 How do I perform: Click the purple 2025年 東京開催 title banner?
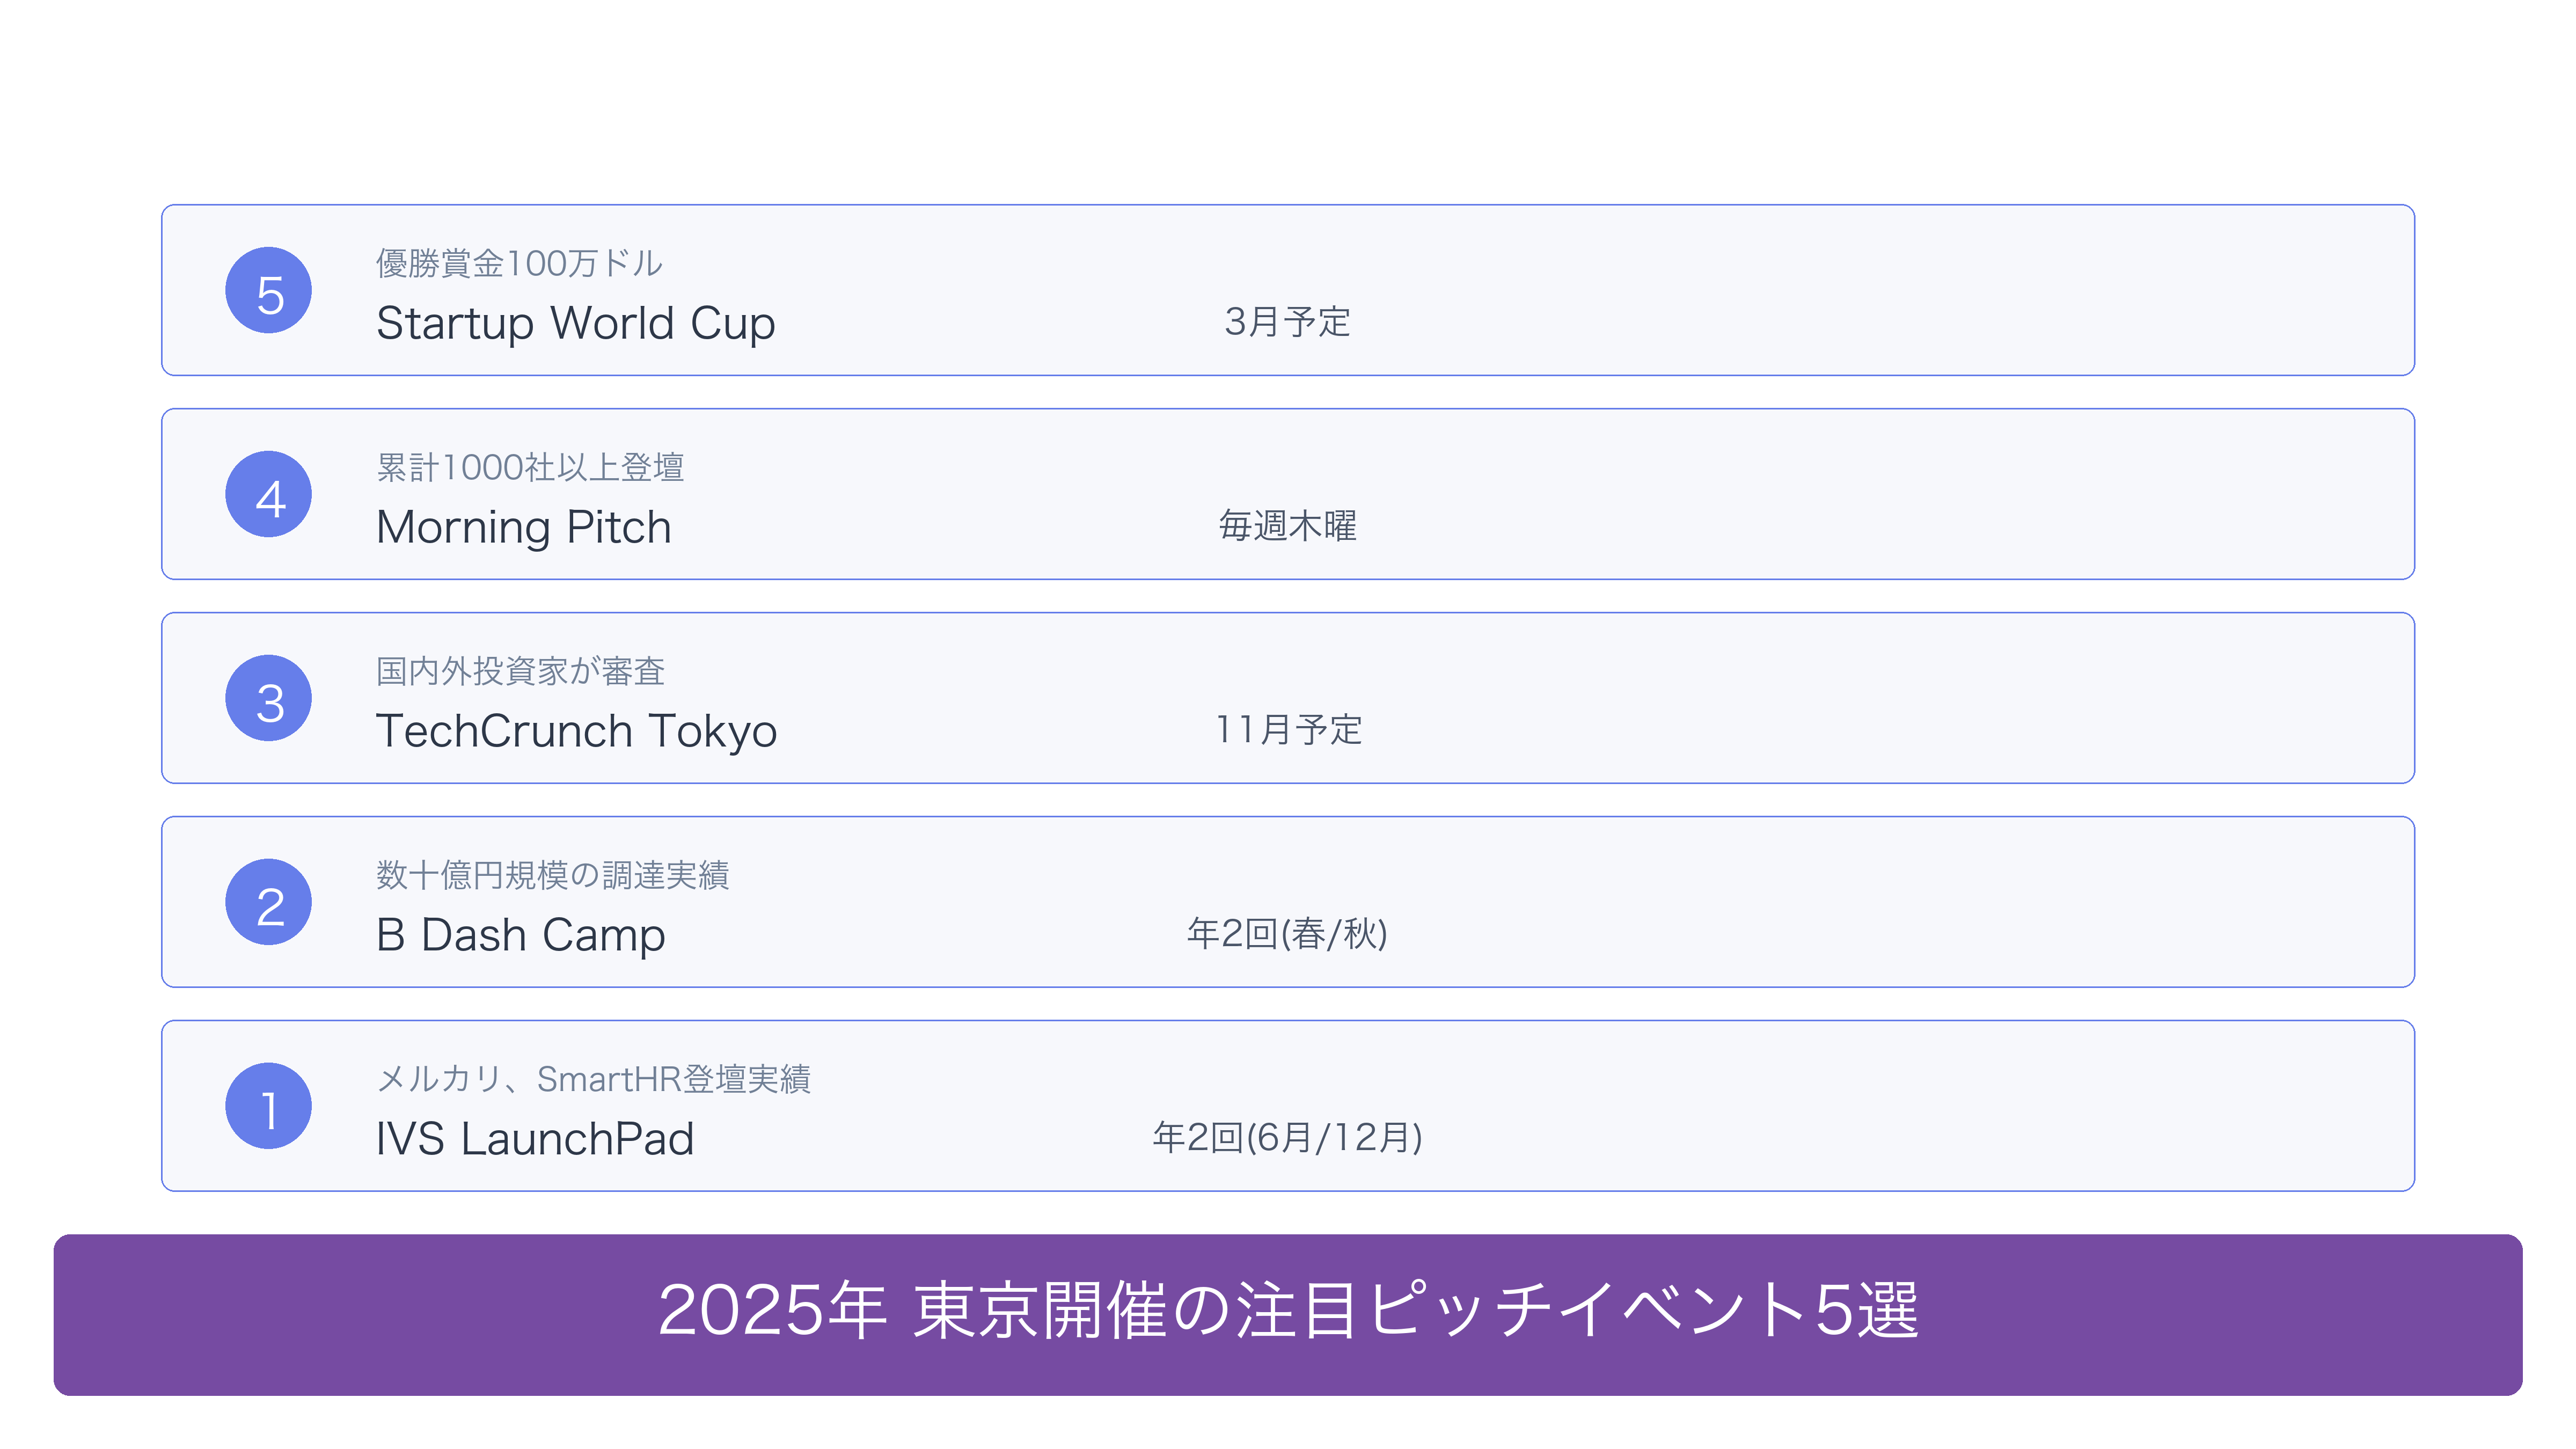click(x=1288, y=1315)
